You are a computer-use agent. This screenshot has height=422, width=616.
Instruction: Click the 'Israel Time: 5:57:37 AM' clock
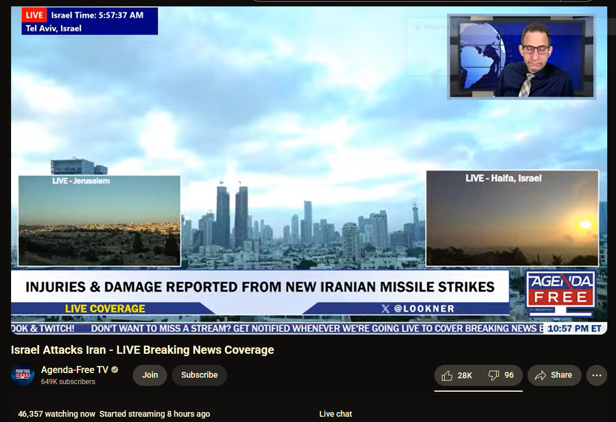point(97,15)
